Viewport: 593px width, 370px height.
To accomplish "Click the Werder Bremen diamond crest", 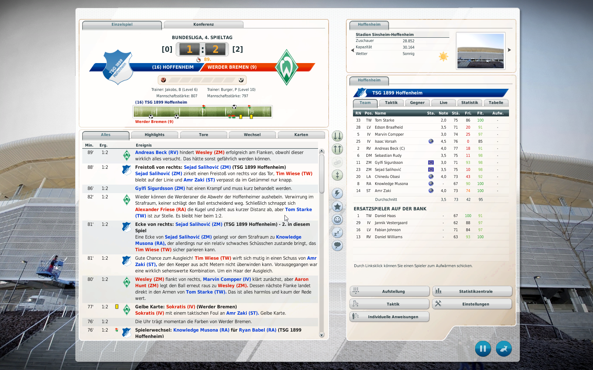I will point(287,67).
